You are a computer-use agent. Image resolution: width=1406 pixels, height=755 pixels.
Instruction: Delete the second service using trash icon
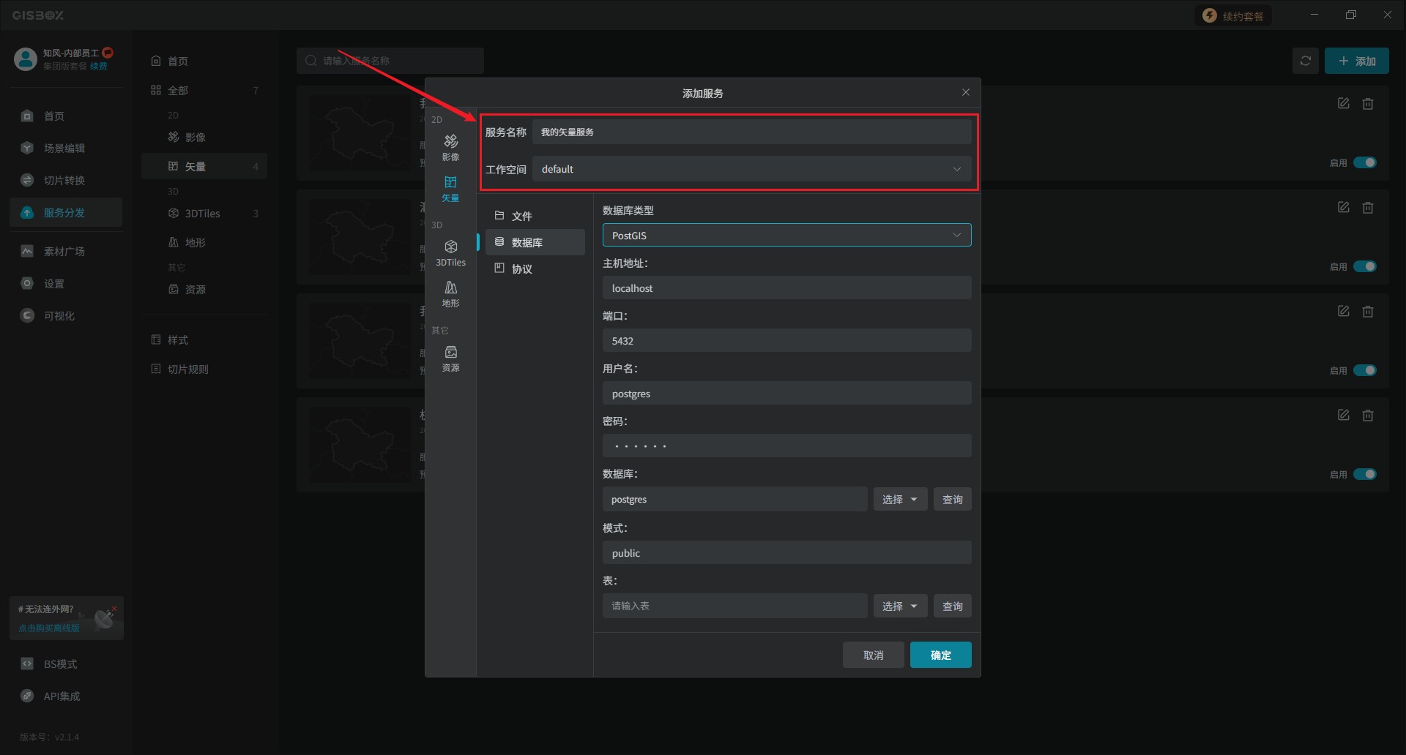point(1367,208)
